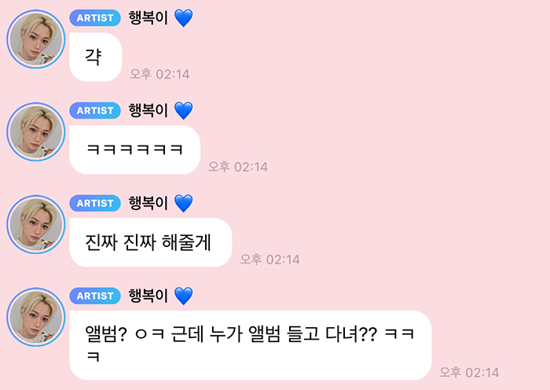Click the name 행복이 above 진짜 진짜 해줄게
The image size is (550, 390).
148,203
